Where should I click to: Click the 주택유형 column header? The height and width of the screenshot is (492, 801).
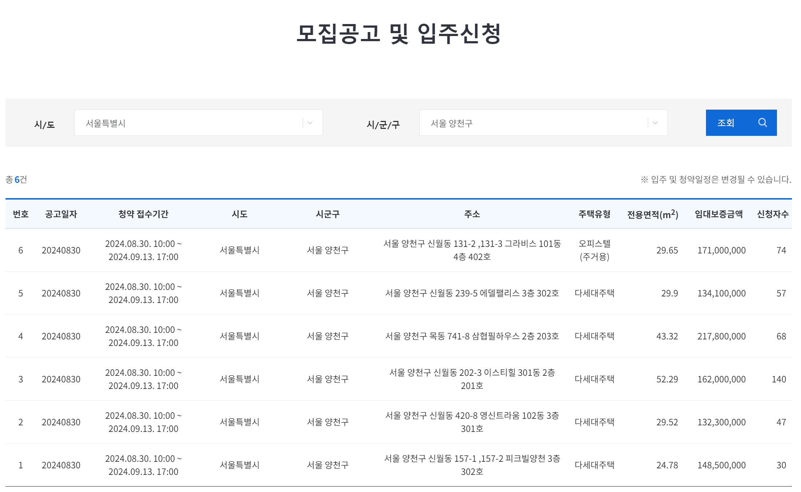tap(594, 214)
